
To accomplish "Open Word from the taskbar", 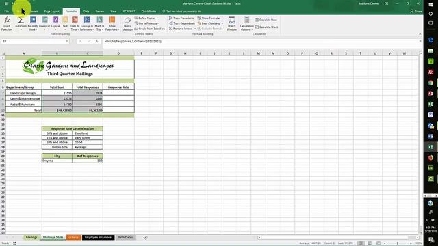I will pyautogui.click(x=430, y=136).
